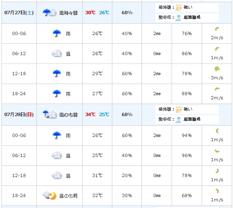Click the 29℃ temperature cell
233x208 pixels.
[x=97, y=74]
